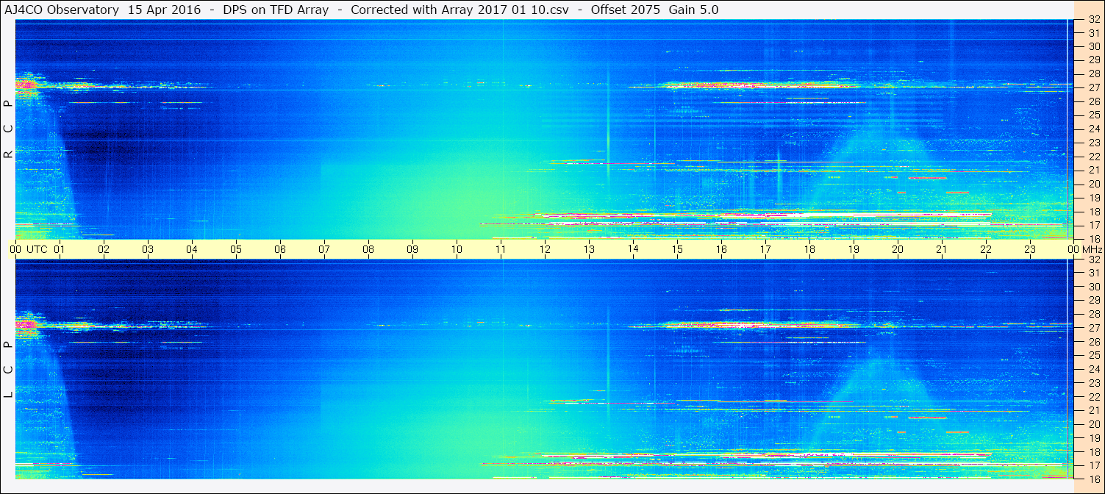Select the 06 hour mark on time axis

280,249
